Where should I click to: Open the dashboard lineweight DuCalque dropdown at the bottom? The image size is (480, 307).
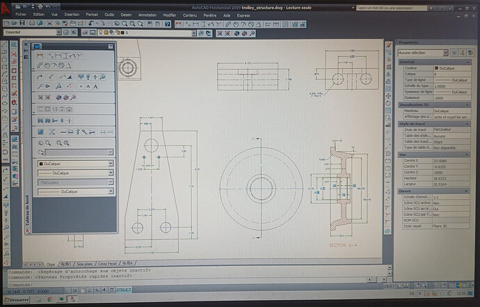(x=111, y=191)
